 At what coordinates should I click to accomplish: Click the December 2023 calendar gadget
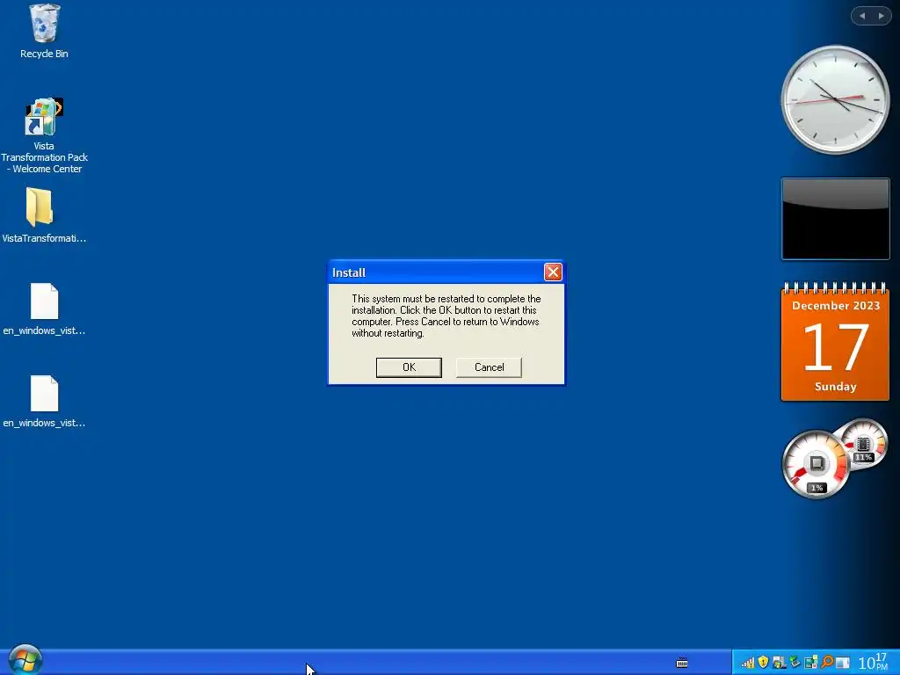(835, 342)
